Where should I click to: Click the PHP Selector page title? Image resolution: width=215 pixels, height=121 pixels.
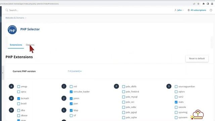pos(30,29)
